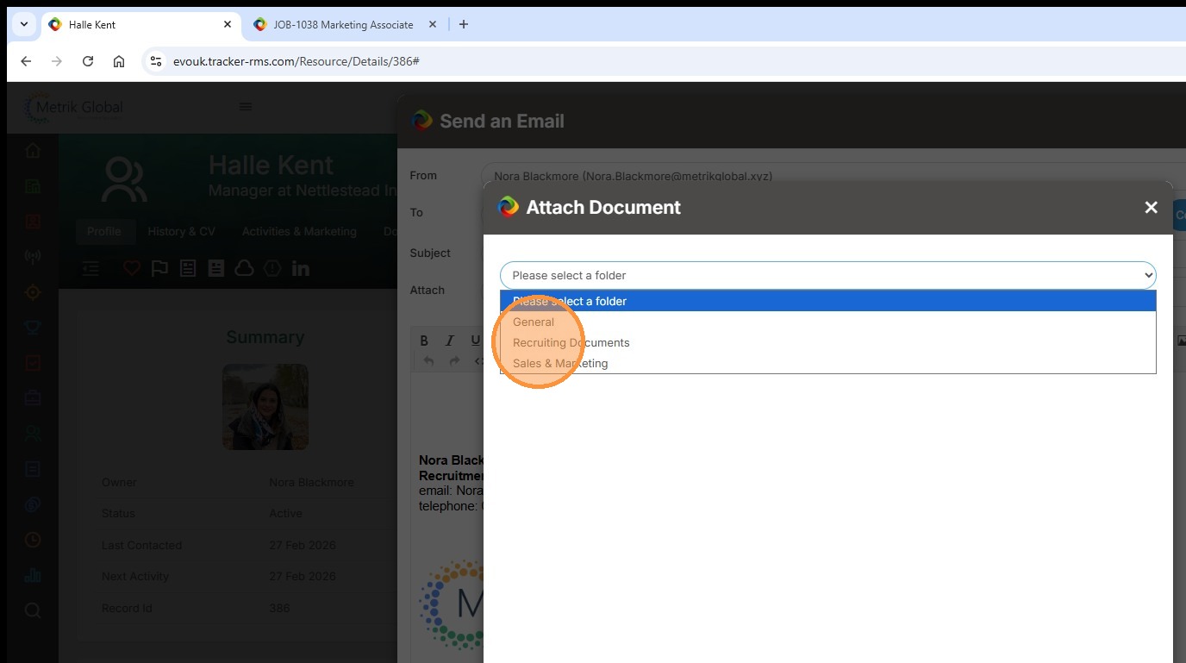
Task: Switch to the Profile tab
Action: pyautogui.click(x=104, y=231)
